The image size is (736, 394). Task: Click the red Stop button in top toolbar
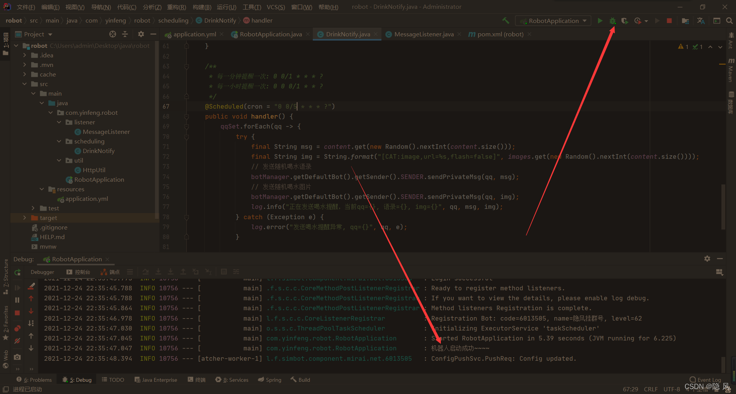tap(669, 21)
